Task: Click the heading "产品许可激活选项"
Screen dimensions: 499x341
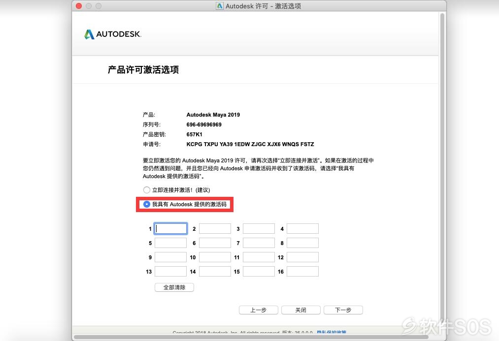Action: point(143,69)
